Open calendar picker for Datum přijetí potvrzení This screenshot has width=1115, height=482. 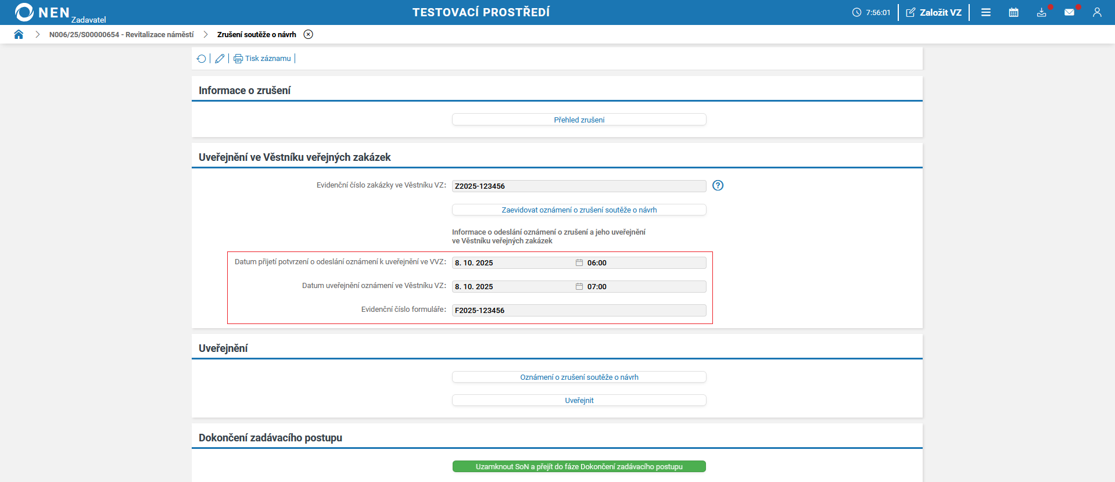tap(579, 262)
